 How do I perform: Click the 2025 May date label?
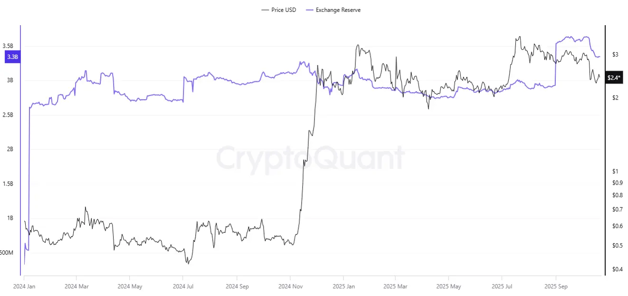(x=449, y=287)
